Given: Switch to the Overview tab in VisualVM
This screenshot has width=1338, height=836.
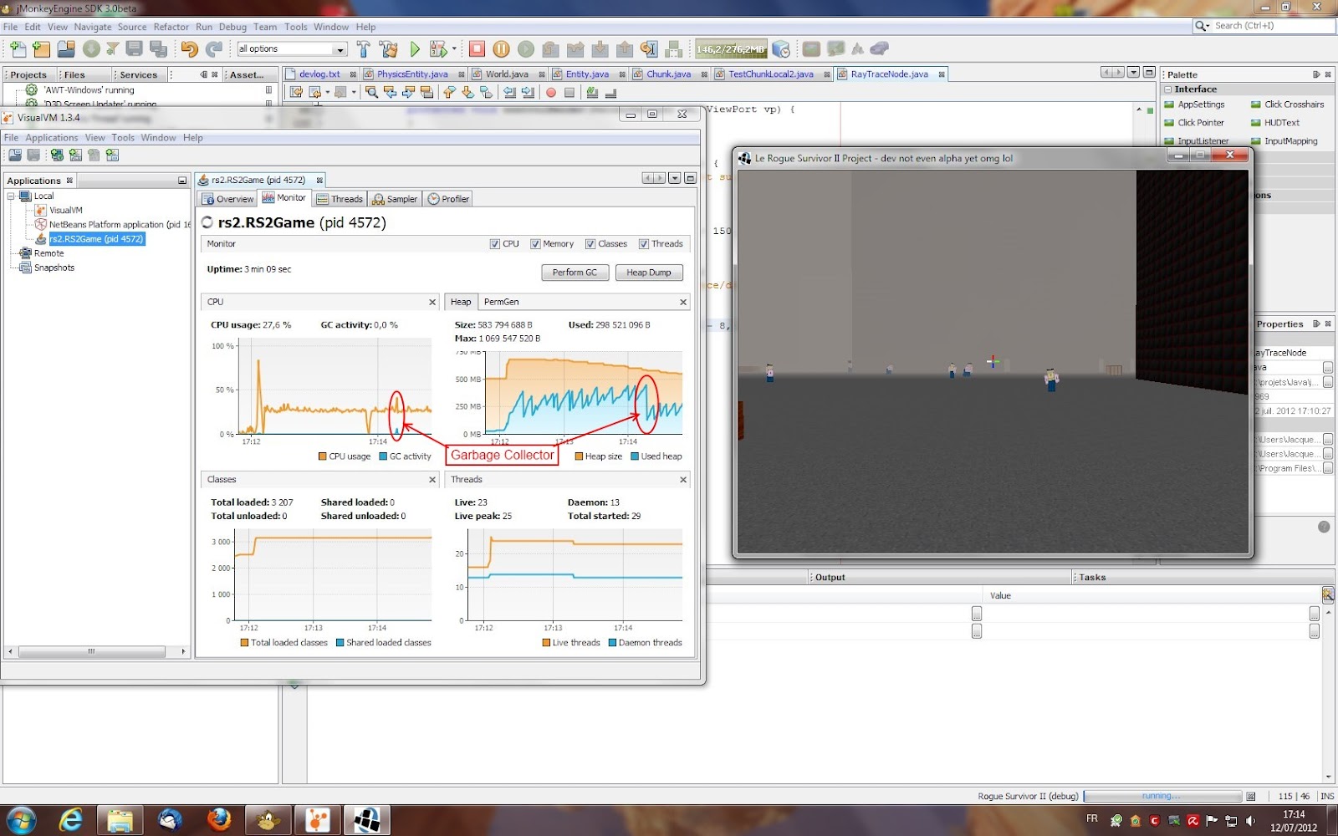Looking at the screenshot, I should point(228,199).
